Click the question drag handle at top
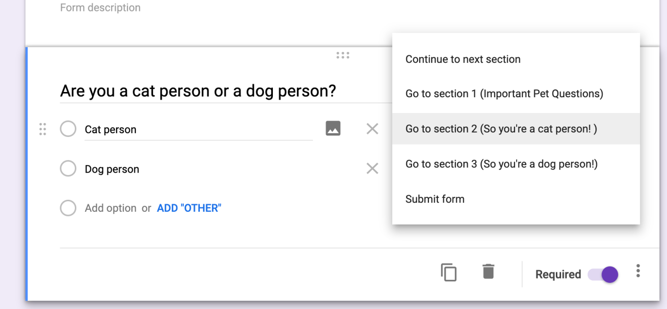 click(x=343, y=55)
